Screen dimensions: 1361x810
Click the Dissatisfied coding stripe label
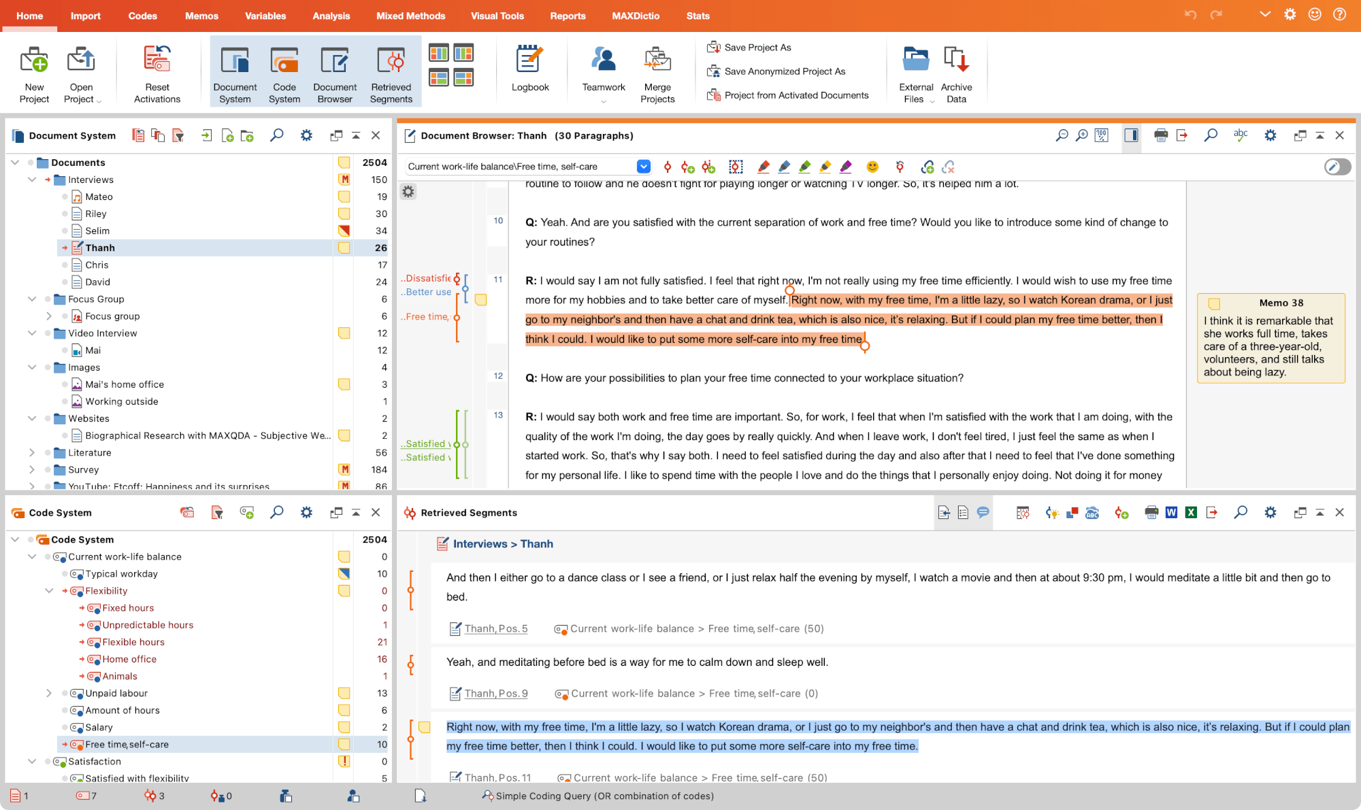point(426,278)
